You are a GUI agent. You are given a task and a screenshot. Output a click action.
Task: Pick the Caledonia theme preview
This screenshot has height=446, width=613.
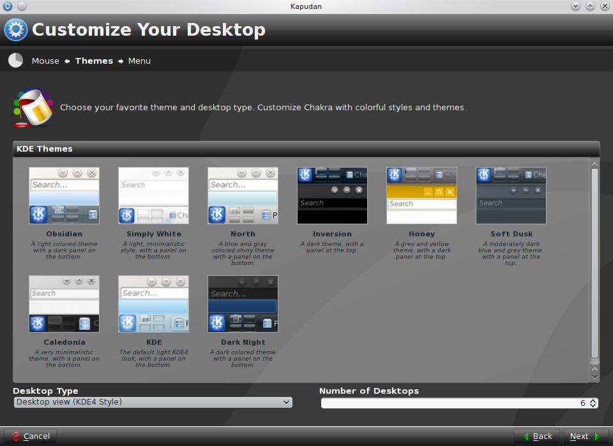(x=64, y=304)
